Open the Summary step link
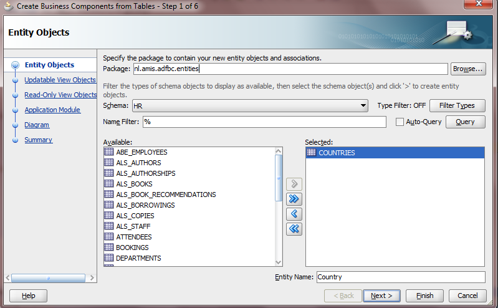This screenshot has width=498, height=308. [38, 140]
